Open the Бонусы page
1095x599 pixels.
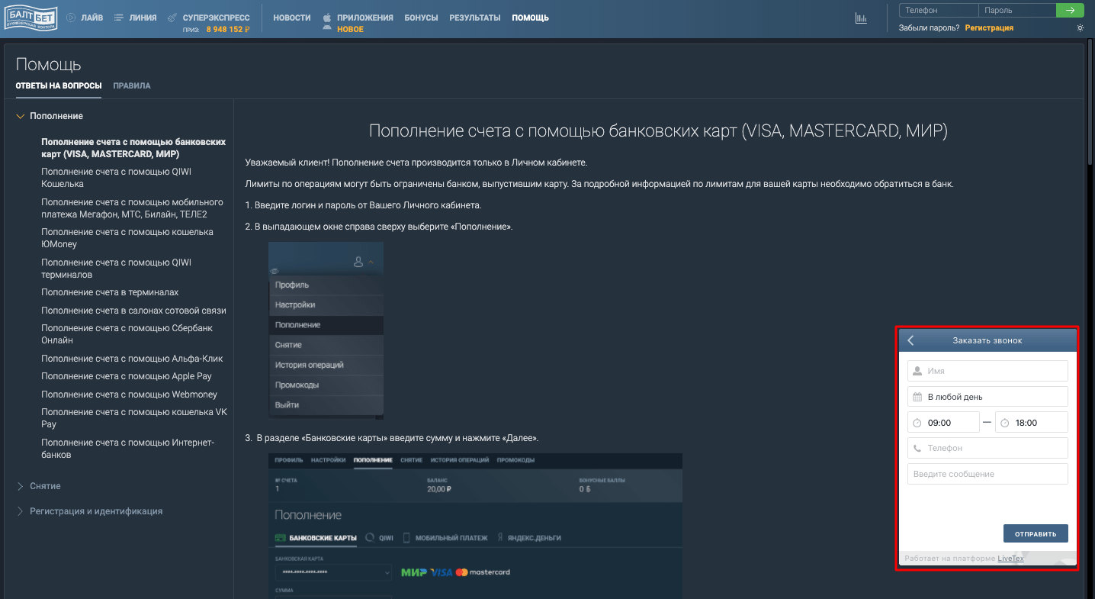pyautogui.click(x=421, y=18)
